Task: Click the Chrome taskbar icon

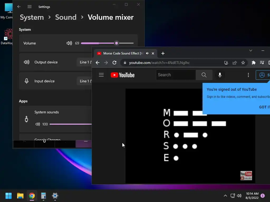Action: (32, 196)
